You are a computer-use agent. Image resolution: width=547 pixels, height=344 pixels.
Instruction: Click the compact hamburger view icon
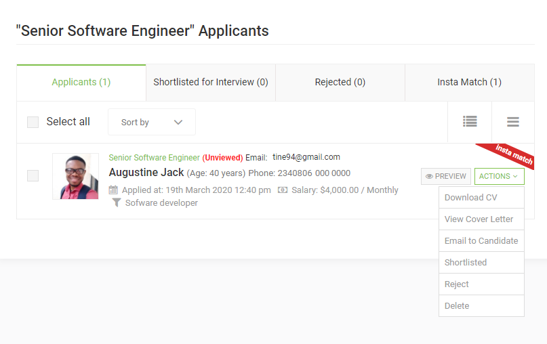512,122
